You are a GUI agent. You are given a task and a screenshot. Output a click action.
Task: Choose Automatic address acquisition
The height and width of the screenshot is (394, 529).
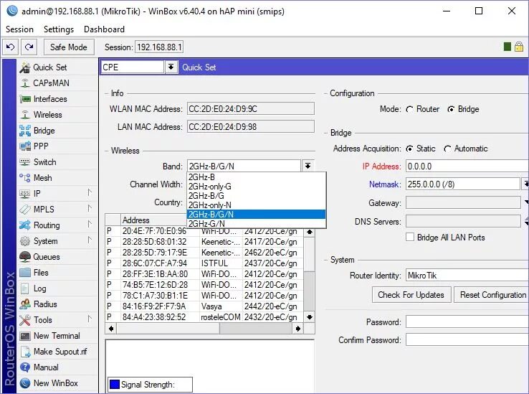tap(447, 149)
